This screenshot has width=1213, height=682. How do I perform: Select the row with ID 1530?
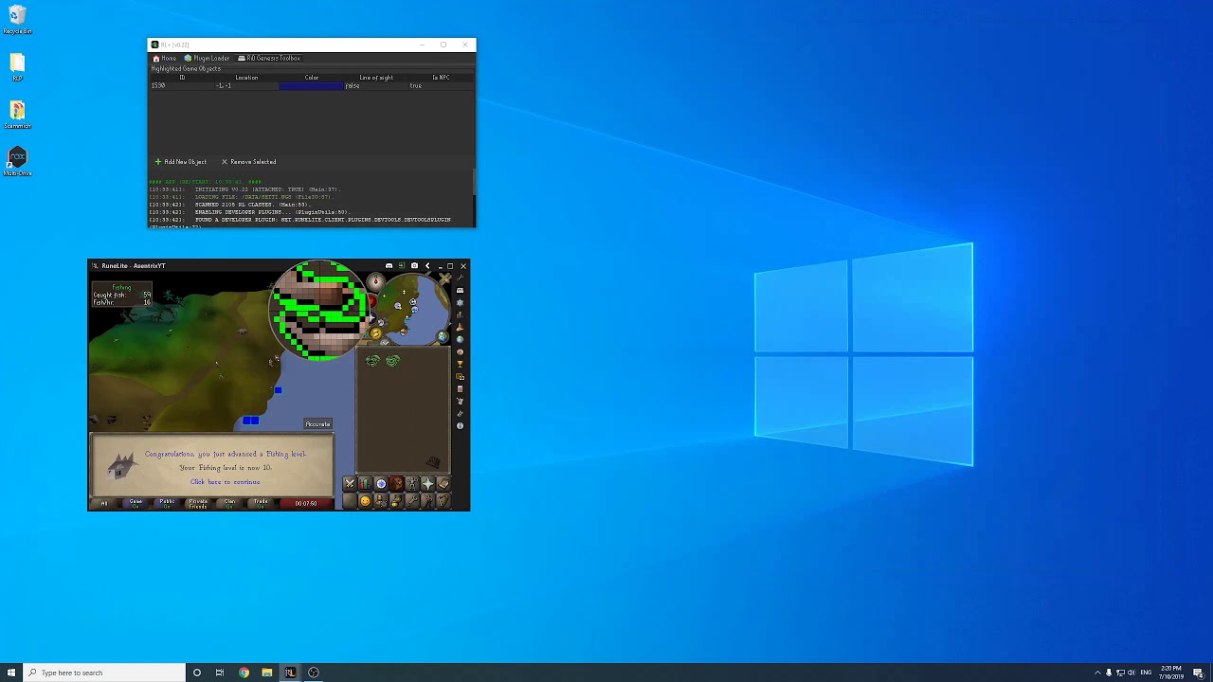pos(312,85)
